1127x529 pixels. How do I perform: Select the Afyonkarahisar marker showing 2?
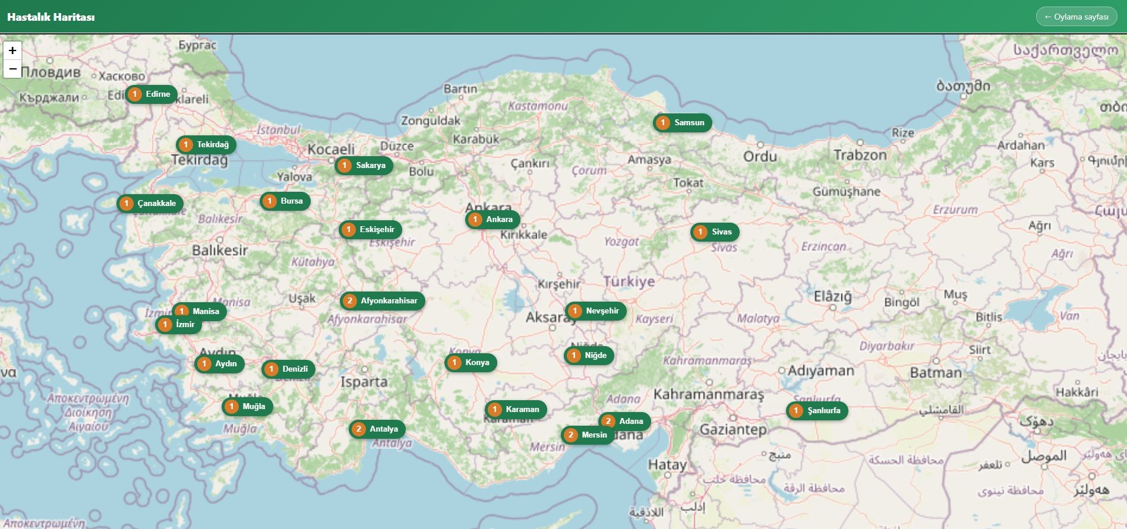(x=382, y=300)
